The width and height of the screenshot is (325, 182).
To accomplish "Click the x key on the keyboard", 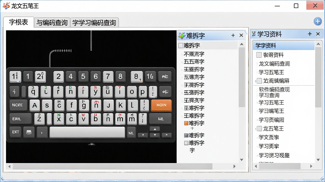I will click(59, 119).
